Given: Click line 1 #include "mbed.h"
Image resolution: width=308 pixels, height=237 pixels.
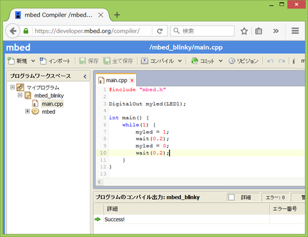Looking at the screenshot, I should point(137,90).
